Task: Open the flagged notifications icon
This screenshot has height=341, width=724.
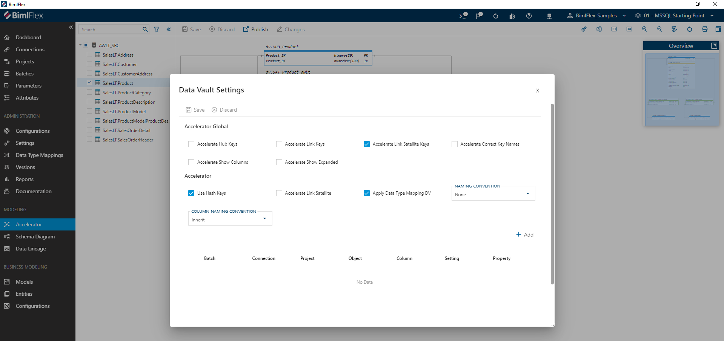Action: (479, 16)
